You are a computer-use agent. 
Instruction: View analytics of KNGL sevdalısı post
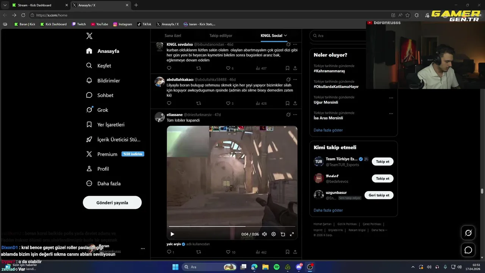261,68
